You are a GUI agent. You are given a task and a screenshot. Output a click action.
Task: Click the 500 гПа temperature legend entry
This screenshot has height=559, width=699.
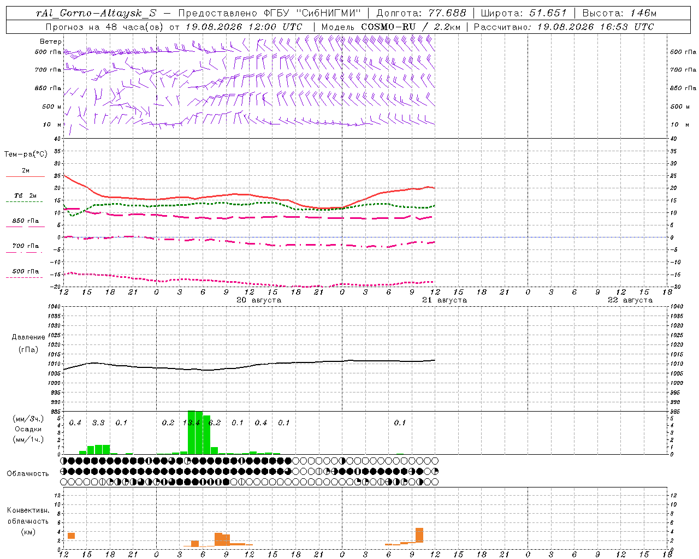[x=25, y=271]
